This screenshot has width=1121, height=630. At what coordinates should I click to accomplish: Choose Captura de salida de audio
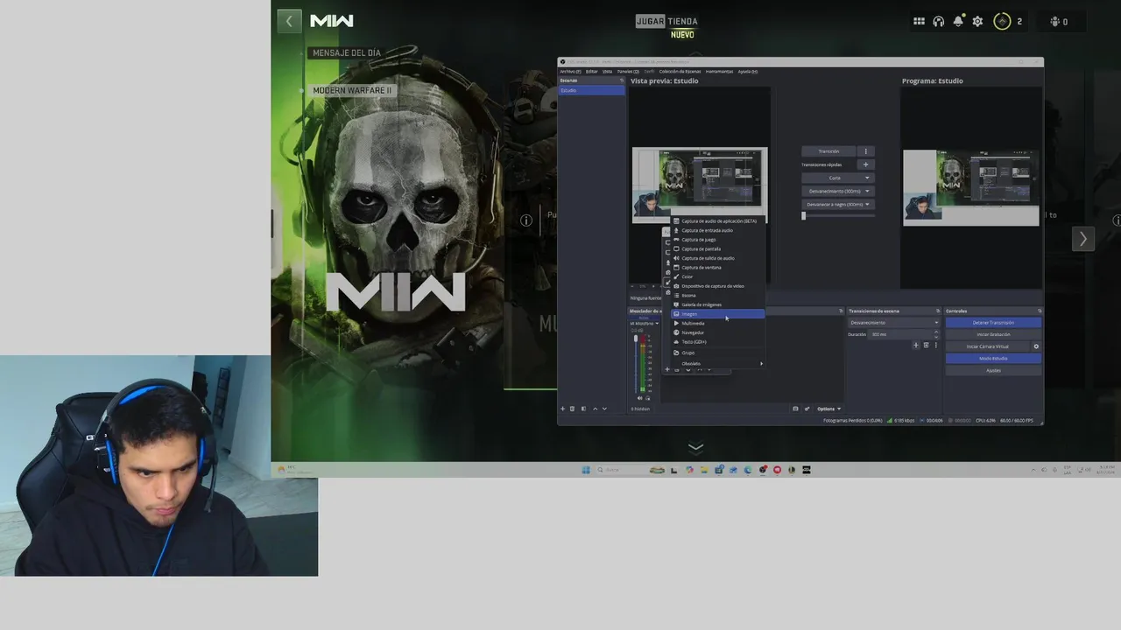[718, 258]
